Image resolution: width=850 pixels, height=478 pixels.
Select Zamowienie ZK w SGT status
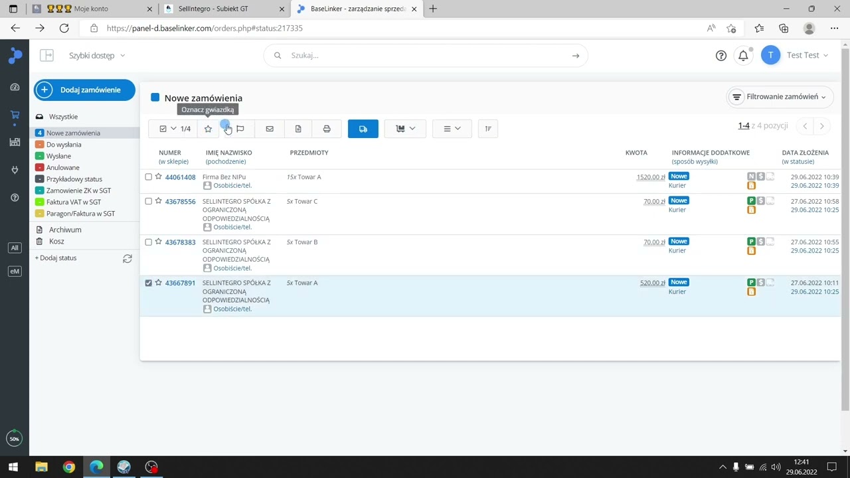(x=78, y=191)
